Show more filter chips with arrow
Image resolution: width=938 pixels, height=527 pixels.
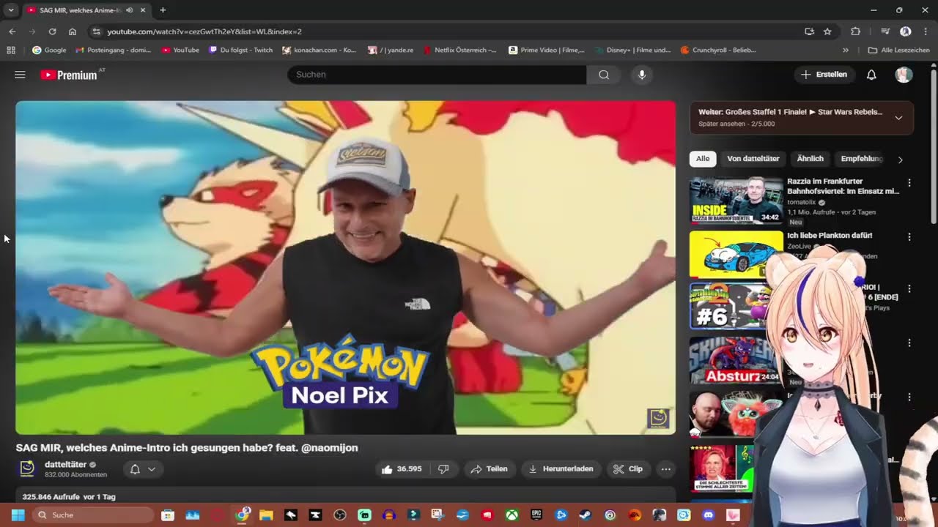tap(901, 160)
